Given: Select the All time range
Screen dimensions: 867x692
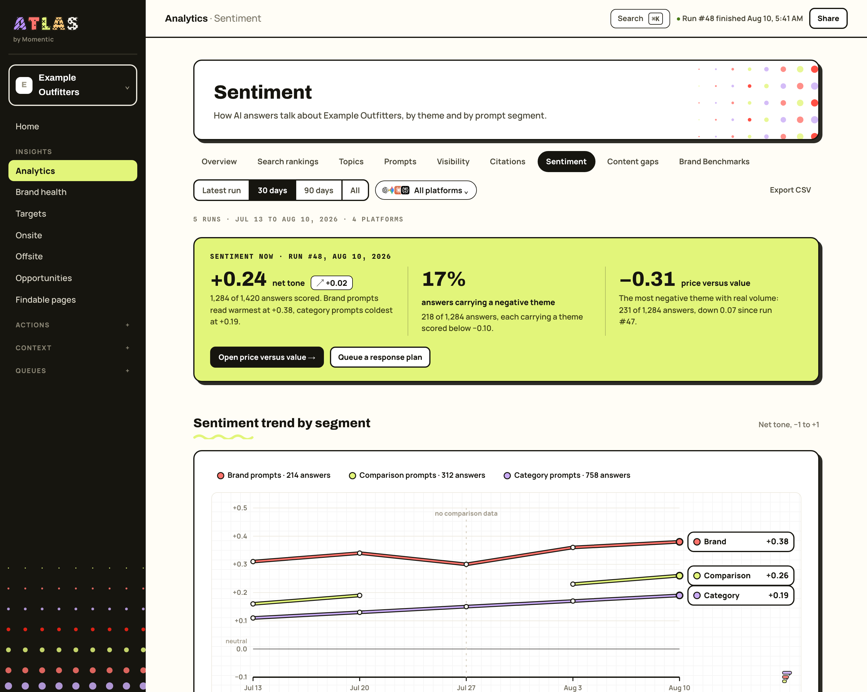Looking at the screenshot, I should pyautogui.click(x=355, y=190).
